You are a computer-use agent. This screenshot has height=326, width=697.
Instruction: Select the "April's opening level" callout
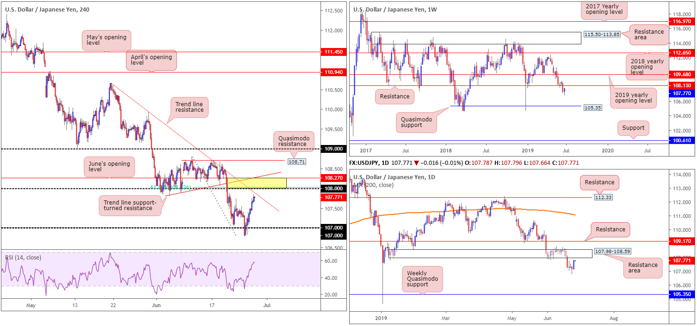pyautogui.click(x=151, y=60)
